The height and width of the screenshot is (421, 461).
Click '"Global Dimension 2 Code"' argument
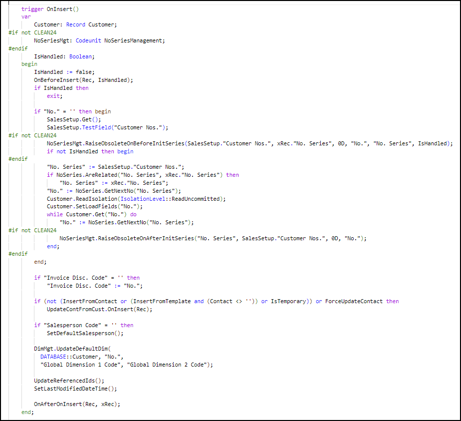[167, 365]
